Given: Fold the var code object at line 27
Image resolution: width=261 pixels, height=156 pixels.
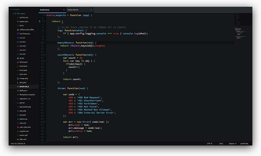Looking at the screenshot, I should 45,94.
